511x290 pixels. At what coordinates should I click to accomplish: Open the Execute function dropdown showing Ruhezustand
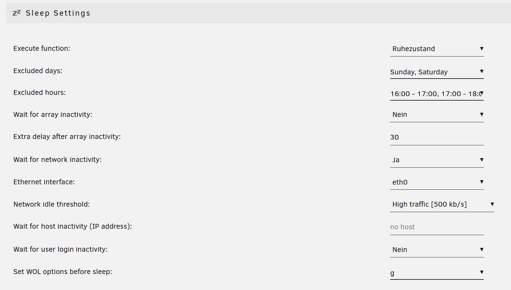(437, 49)
